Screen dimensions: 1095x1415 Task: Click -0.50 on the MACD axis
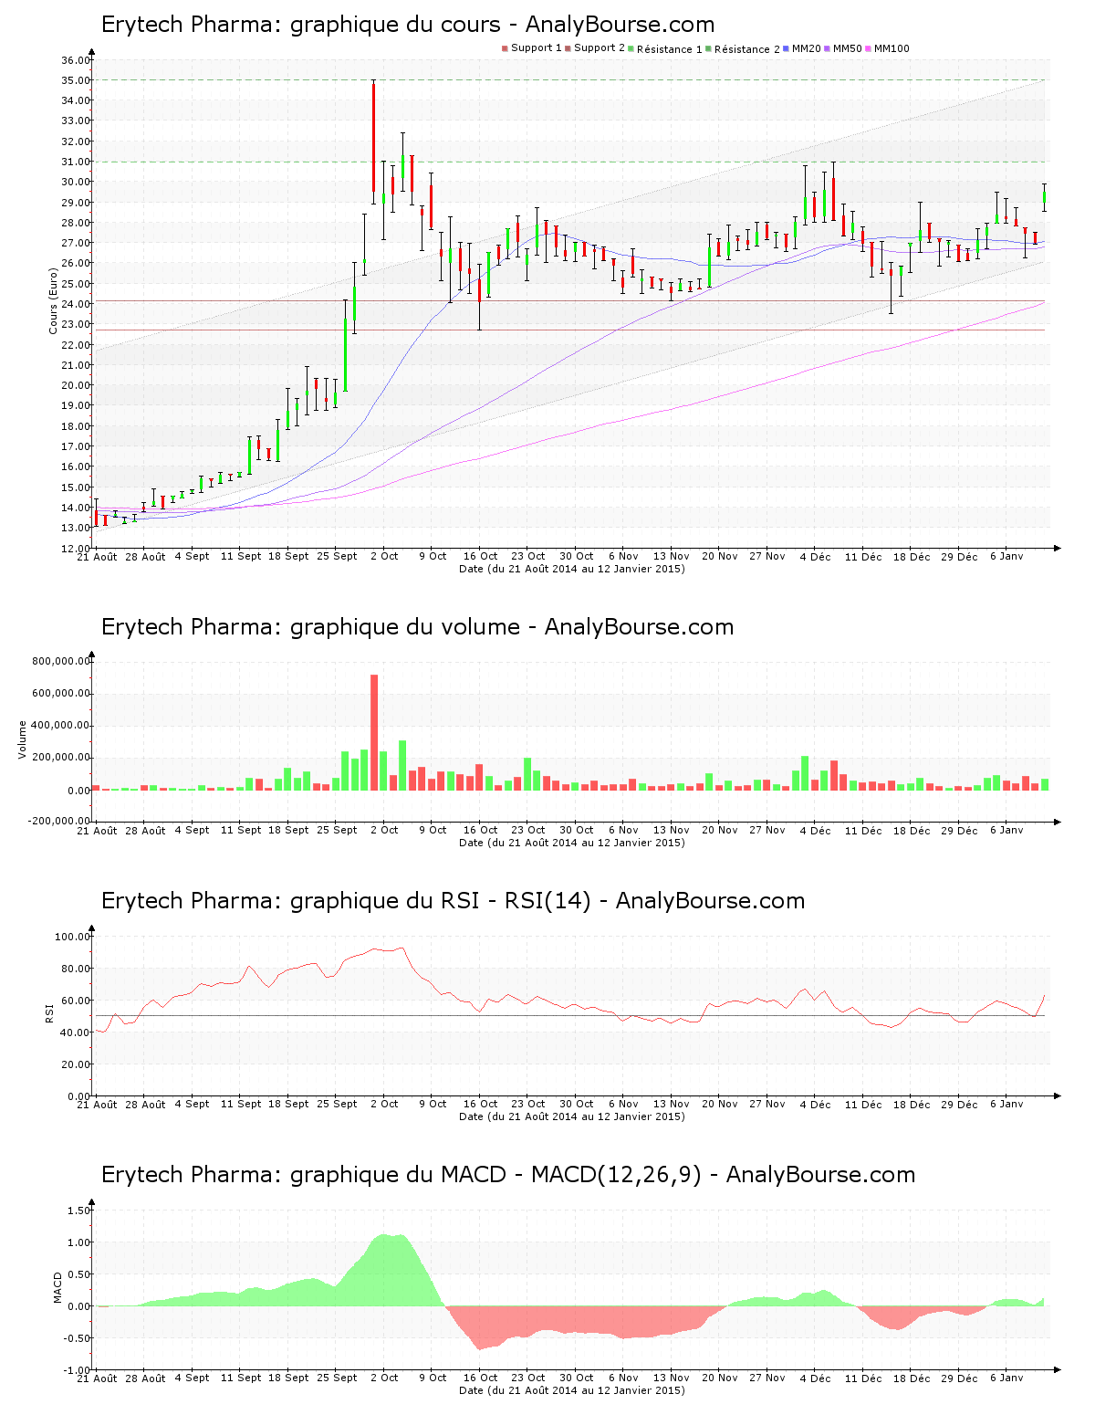click(78, 1338)
